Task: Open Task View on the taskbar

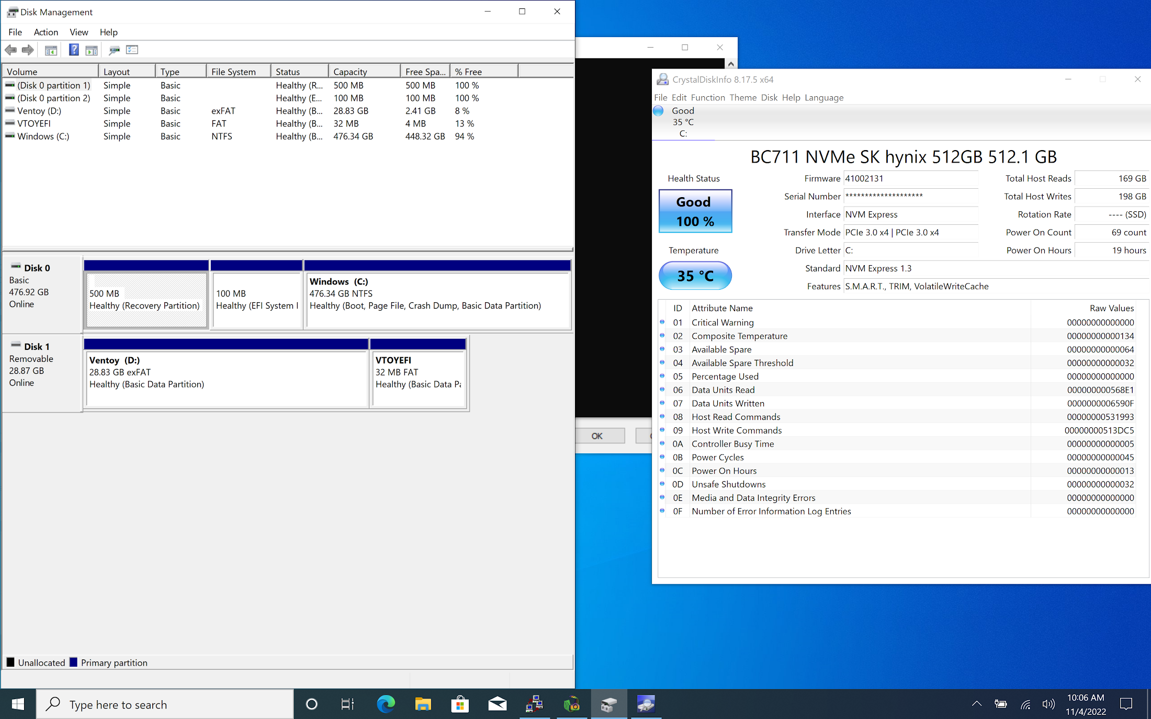Action: [x=347, y=704]
